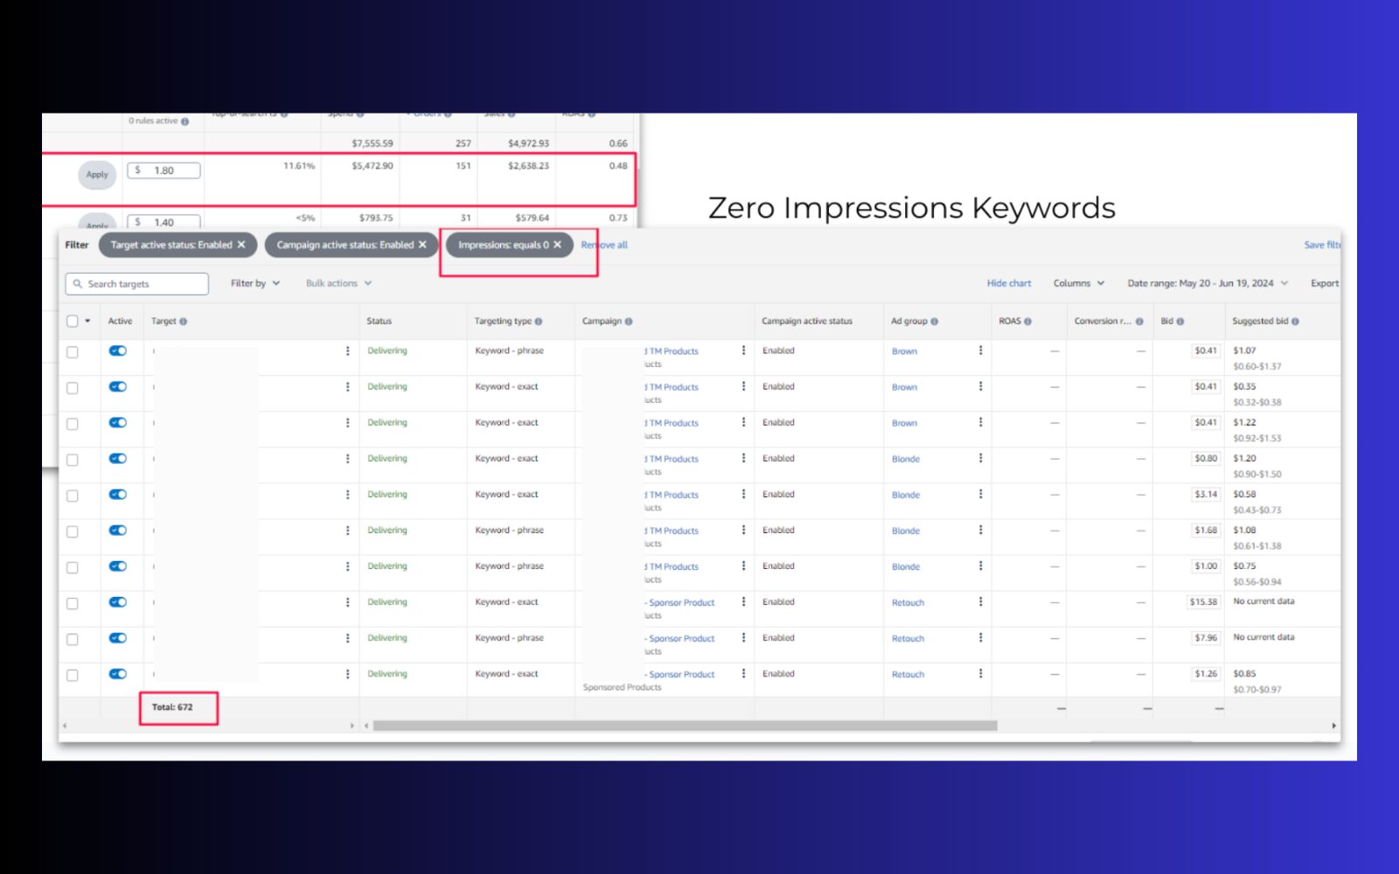Screen dimensions: 1399x874
Task: Click Remove all filters link
Action: tap(604, 245)
